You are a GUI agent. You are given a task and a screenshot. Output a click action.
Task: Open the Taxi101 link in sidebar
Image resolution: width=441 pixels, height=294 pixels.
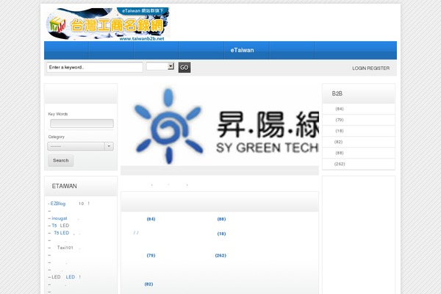click(65, 248)
